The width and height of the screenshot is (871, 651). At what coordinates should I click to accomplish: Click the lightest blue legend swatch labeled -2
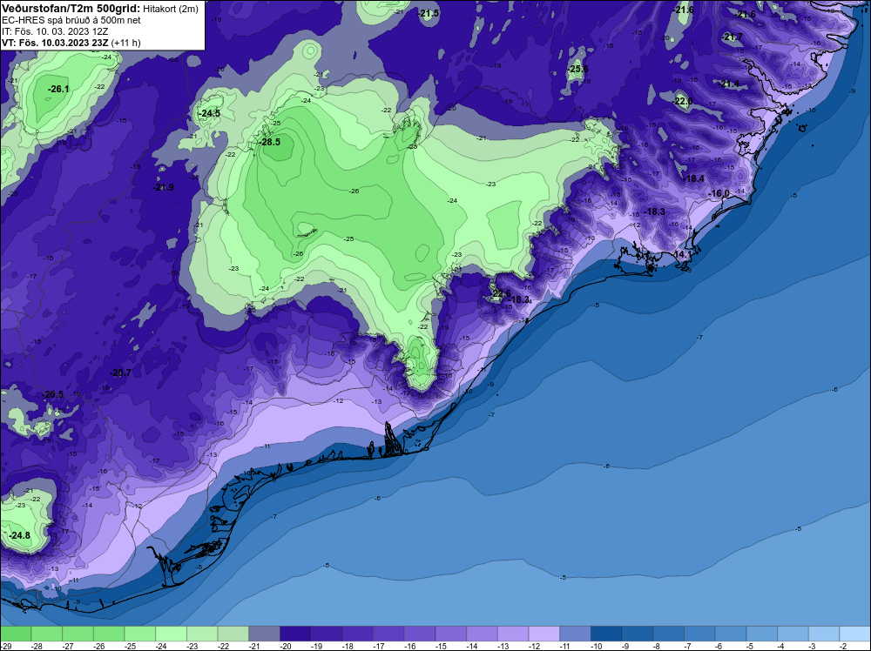point(855,634)
